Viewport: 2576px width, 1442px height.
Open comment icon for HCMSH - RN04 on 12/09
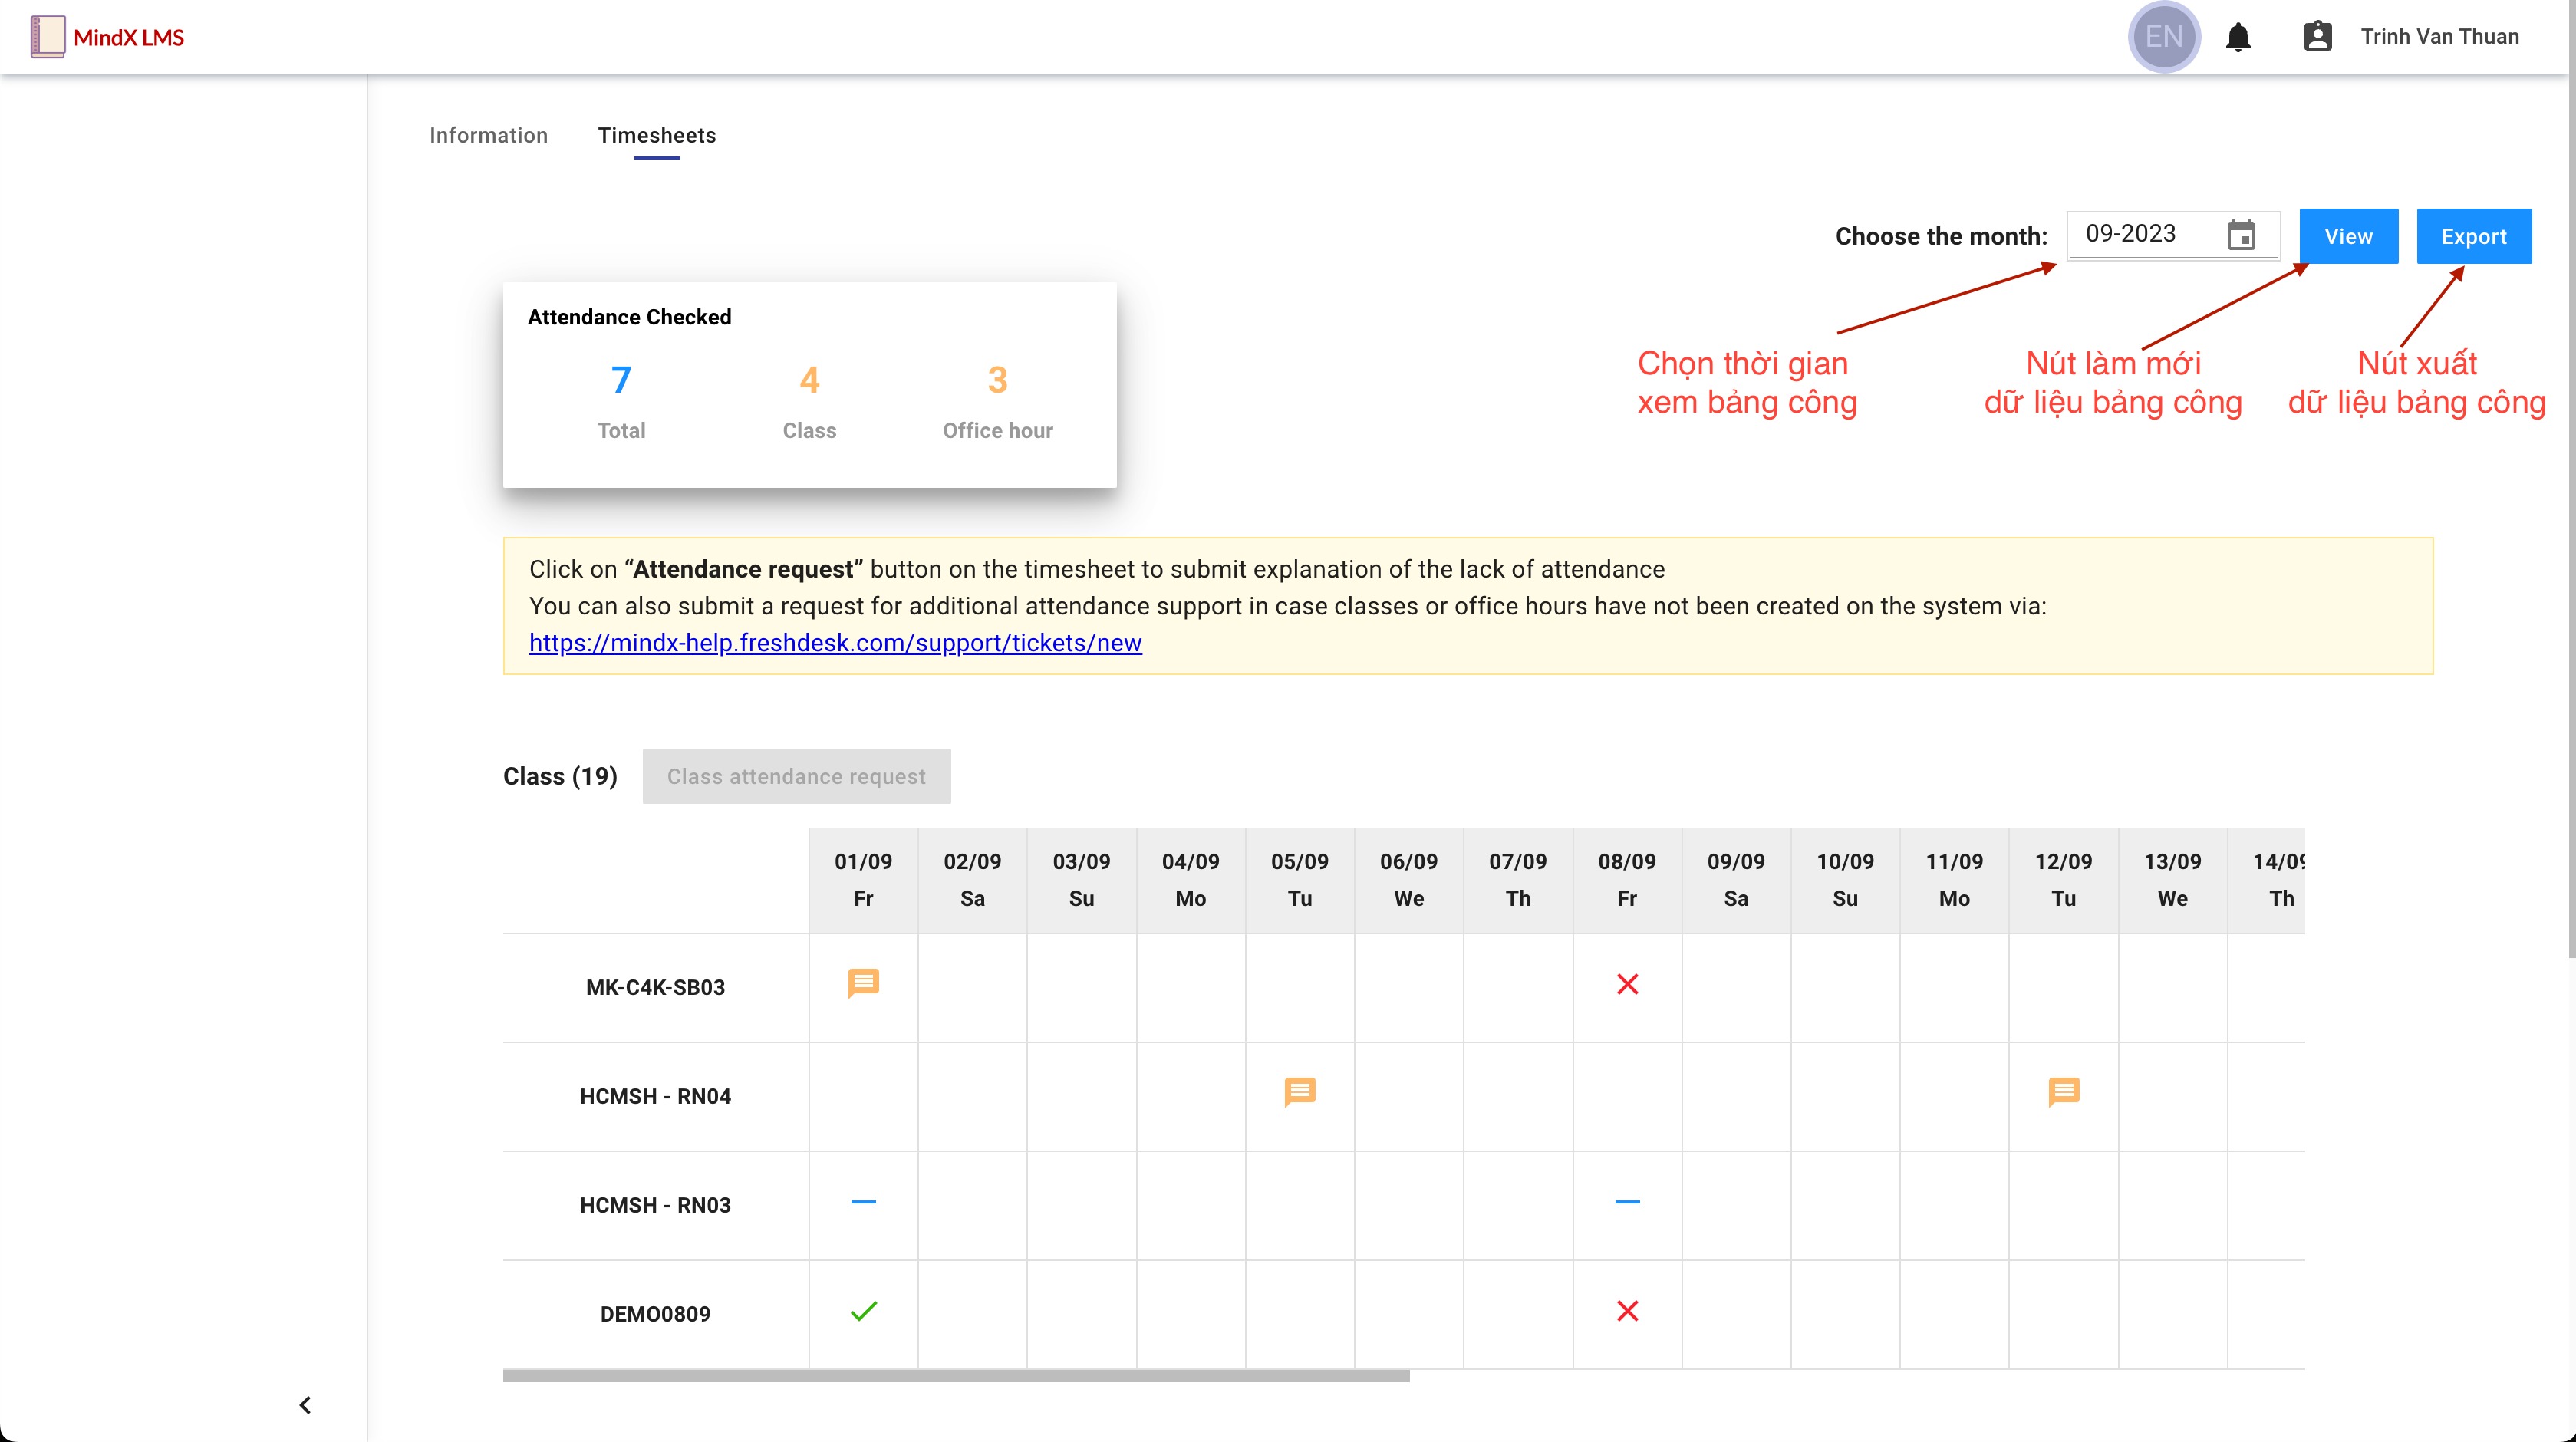[x=2063, y=1092]
